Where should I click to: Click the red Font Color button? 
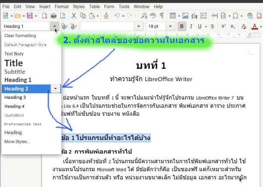(x=254, y=26)
